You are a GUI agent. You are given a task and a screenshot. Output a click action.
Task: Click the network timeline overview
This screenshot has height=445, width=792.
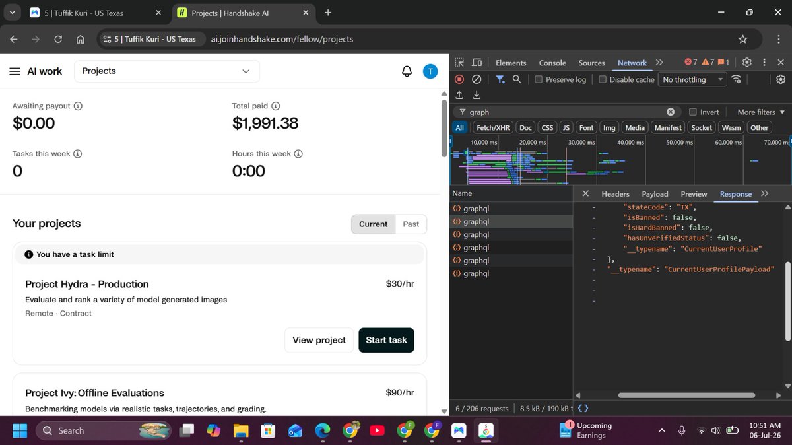click(x=620, y=160)
